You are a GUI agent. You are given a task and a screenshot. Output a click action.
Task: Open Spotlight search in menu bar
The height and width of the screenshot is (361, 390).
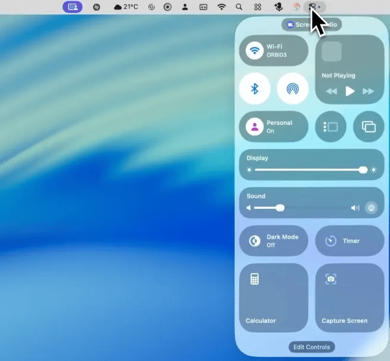click(x=239, y=7)
